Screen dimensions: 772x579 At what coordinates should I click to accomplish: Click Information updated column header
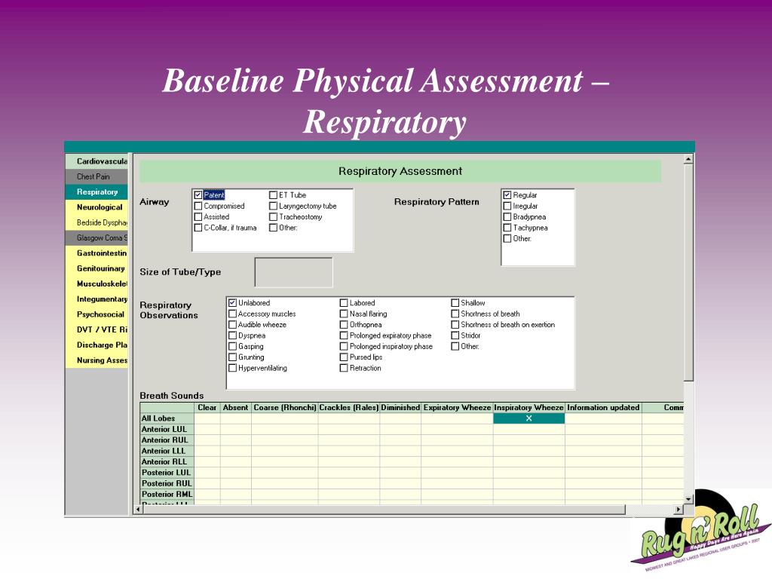coord(603,408)
